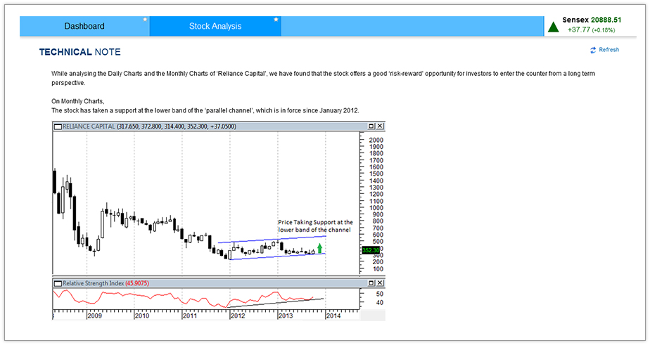The image size is (650, 345).
Task: Click the 352.30 current price label
Action: pos(371,250)
